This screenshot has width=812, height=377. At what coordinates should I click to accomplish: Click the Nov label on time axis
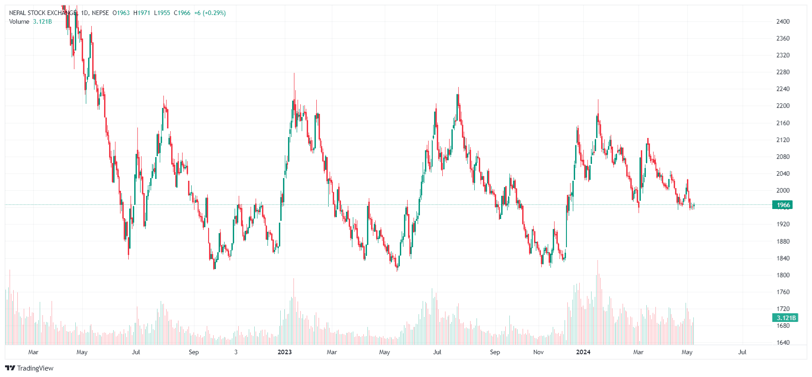[539, 352]
